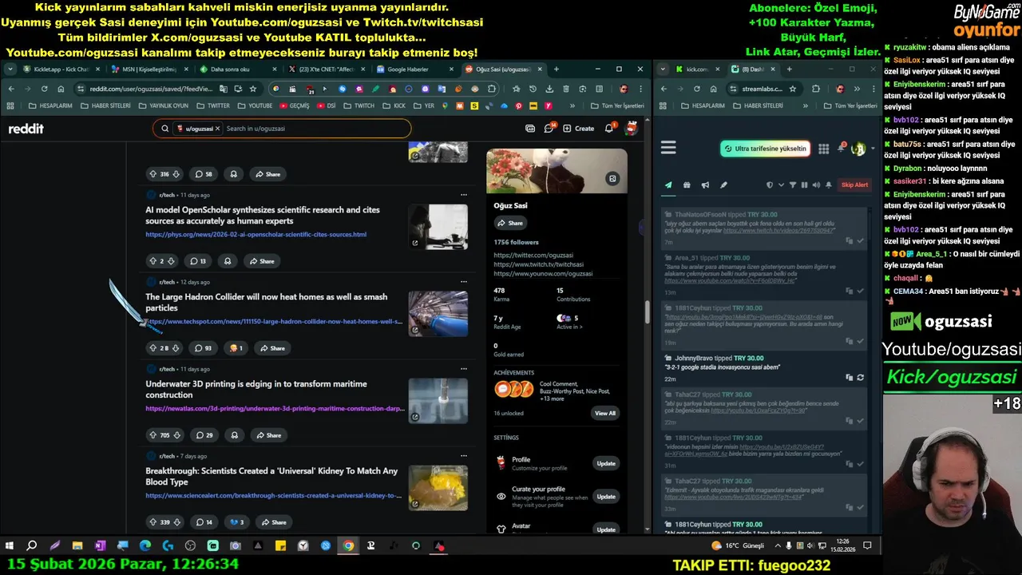Open YAYINLIK OYUN bookmark folder
1022x575 pixels.
[x=163, y=105]
